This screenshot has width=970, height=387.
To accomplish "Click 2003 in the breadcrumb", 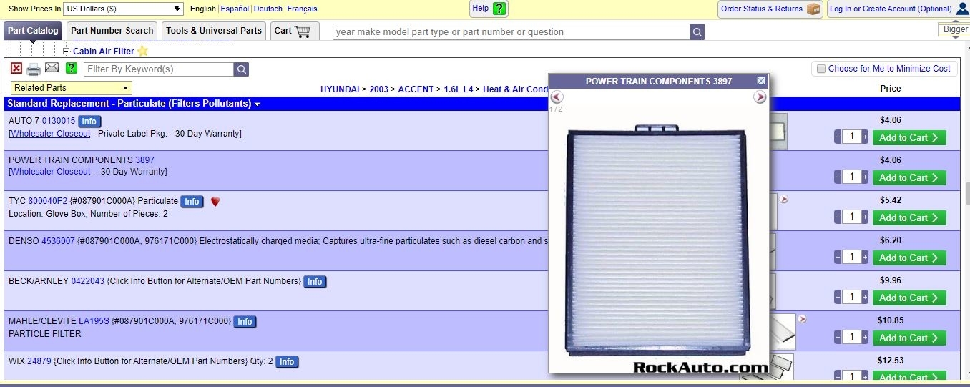I will 379,89.
